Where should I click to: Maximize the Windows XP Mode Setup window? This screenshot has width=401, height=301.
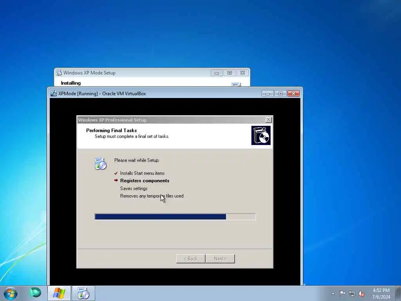pyautogui.click(x=229, y=73)
